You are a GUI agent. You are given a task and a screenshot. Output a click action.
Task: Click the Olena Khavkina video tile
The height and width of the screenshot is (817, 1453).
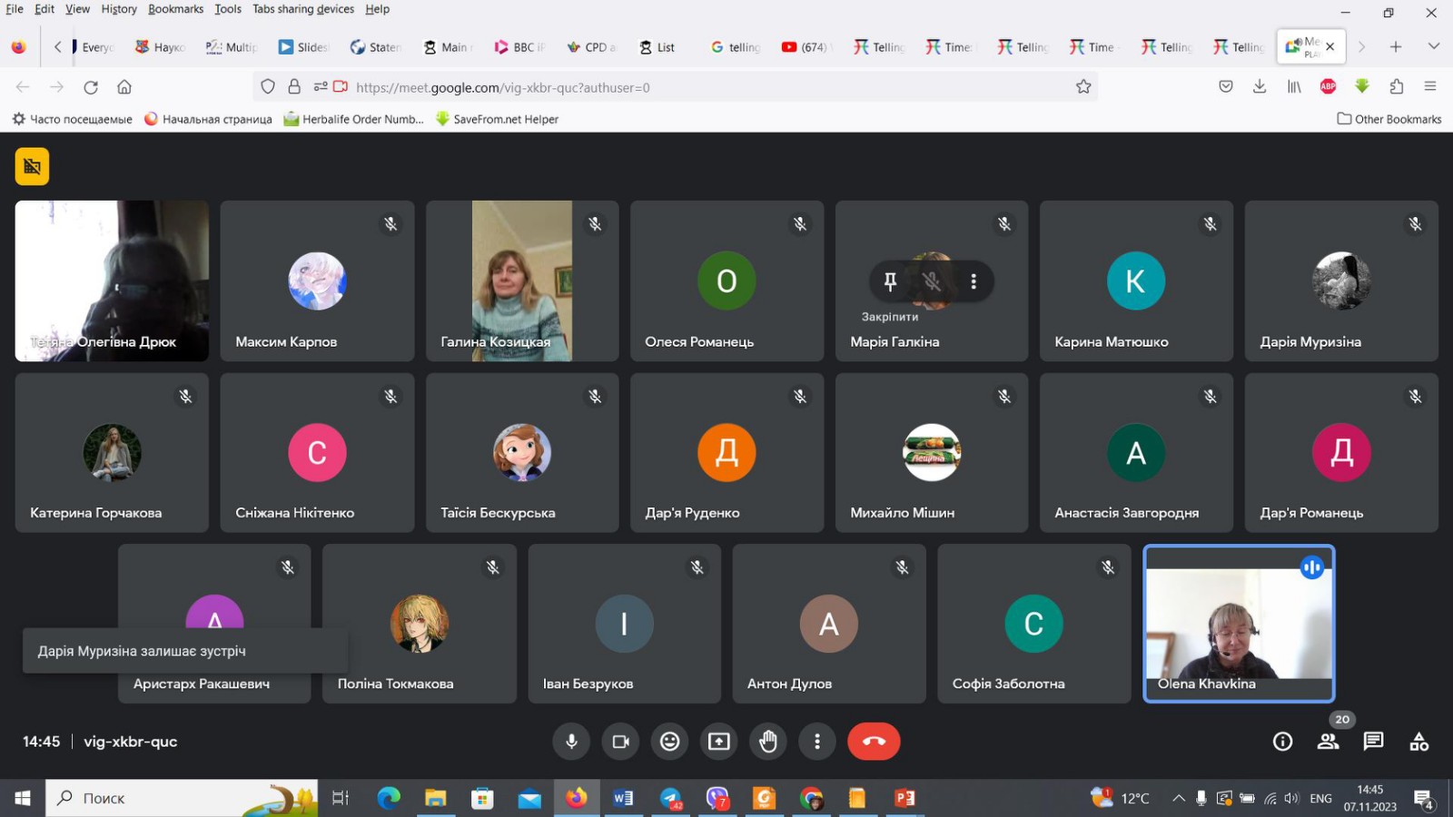(x=1238, y=623)
